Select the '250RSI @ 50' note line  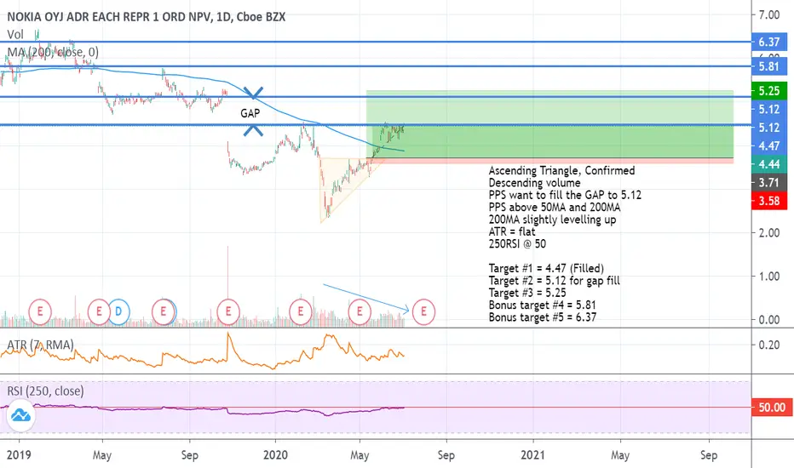(x=517, y=244)
